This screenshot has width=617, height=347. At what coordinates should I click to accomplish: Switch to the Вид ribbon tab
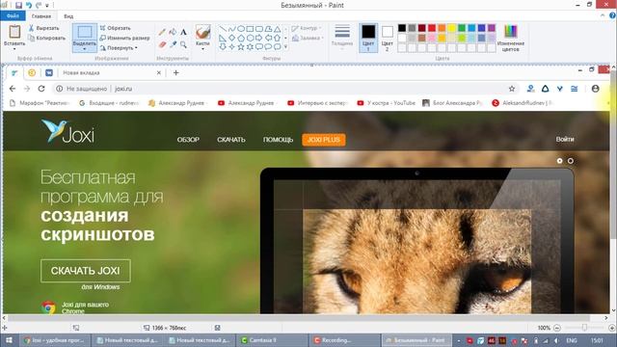(68, 16)
